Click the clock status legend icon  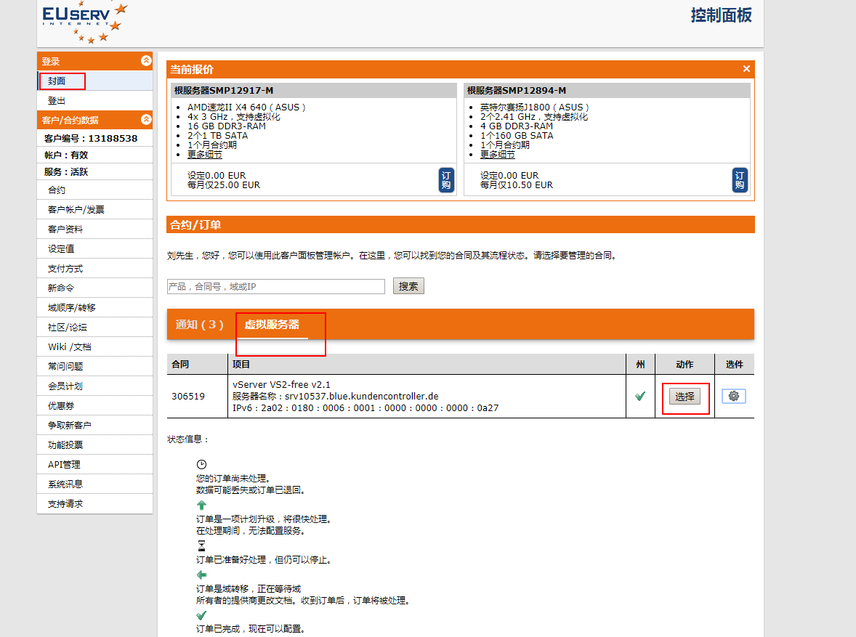coord(201,465)
